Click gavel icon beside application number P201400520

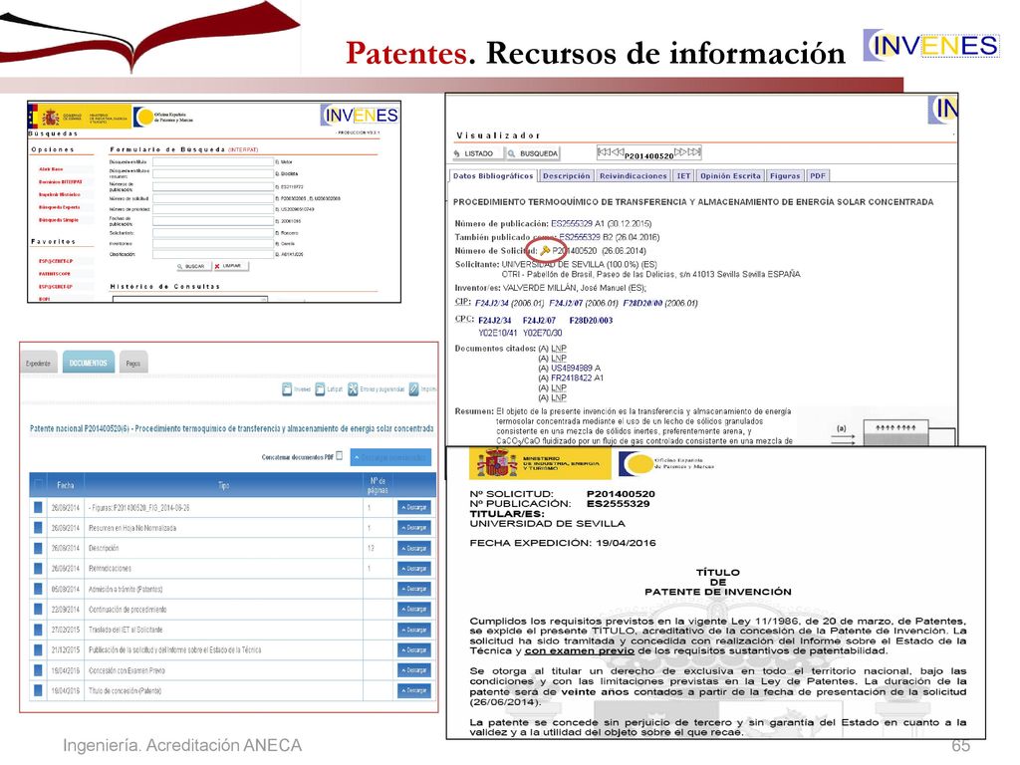[545, 250]
